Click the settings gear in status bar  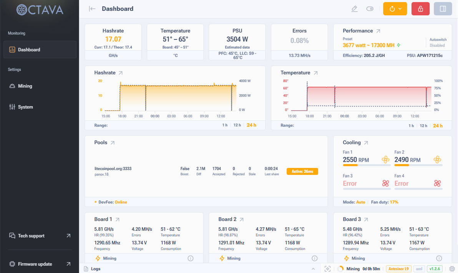tap(452, 269)
